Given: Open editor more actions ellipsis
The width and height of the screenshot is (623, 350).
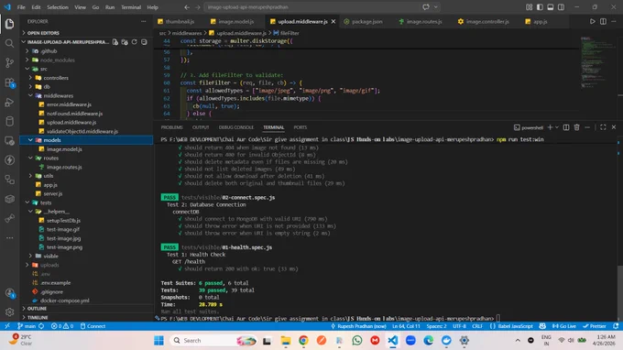Looking at the screenshot, I should (x=614, y=21).
